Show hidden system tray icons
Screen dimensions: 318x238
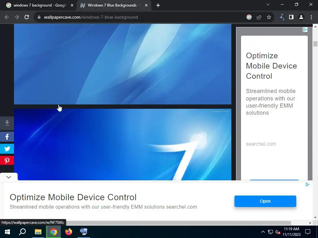263,232
